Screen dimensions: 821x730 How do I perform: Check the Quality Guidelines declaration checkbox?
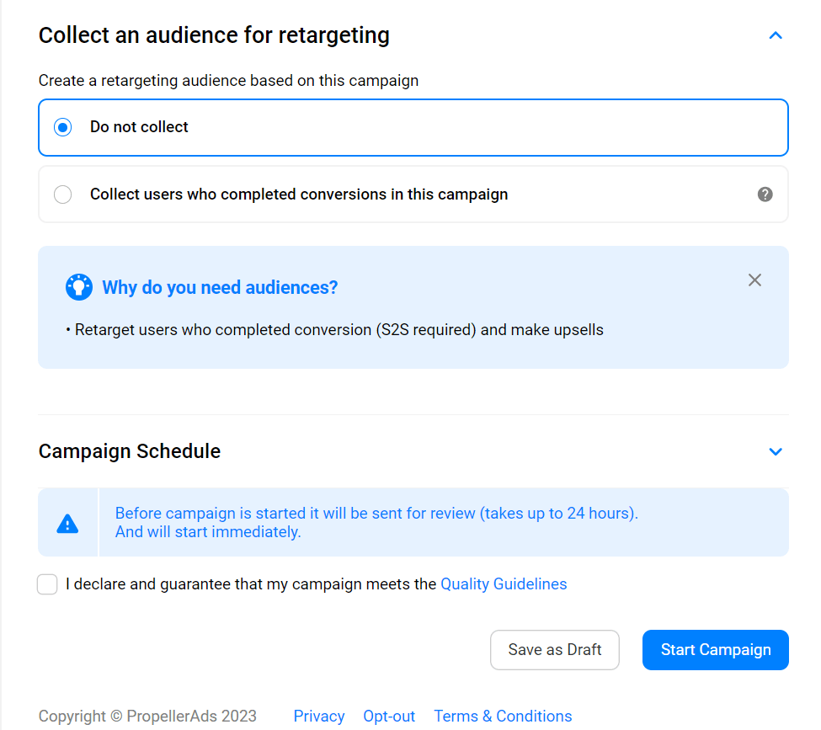pos(47,583)
